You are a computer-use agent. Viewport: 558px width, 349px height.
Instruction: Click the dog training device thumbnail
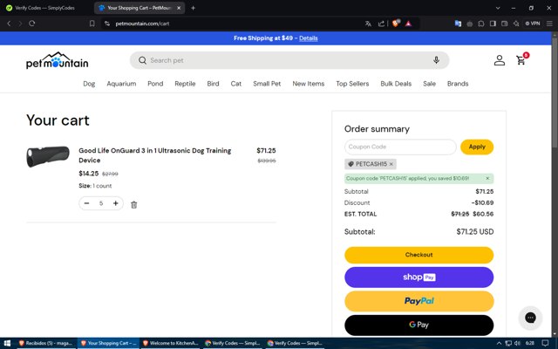click(x=48, y=156)
